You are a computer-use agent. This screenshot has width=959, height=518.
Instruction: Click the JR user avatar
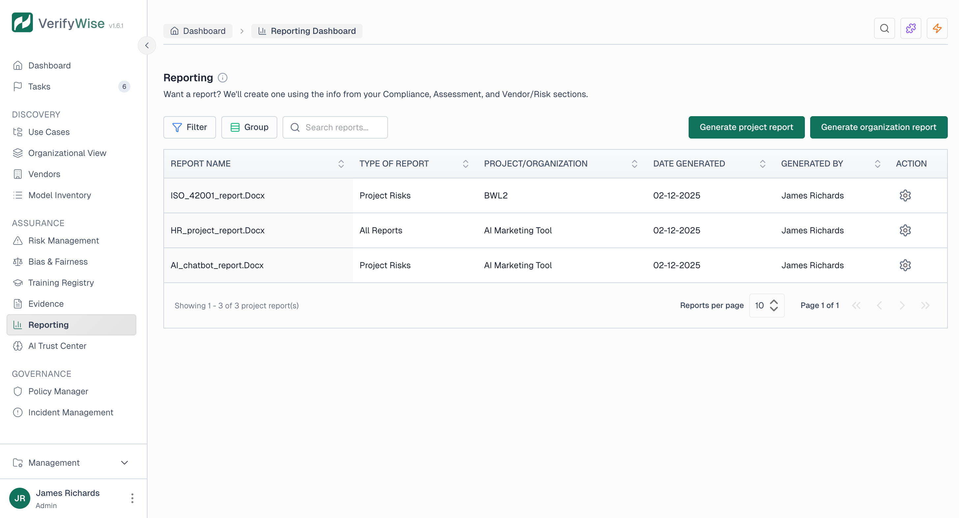[19, 498]
